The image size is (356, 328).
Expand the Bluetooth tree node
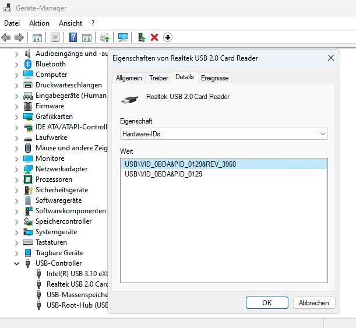[x=16, y=65]
